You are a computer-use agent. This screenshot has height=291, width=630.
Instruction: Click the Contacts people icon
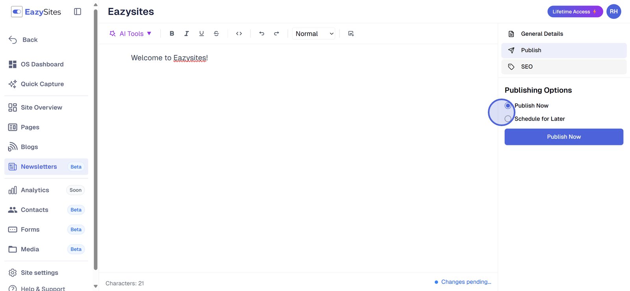pyautogui.click(x=13, y=210)
